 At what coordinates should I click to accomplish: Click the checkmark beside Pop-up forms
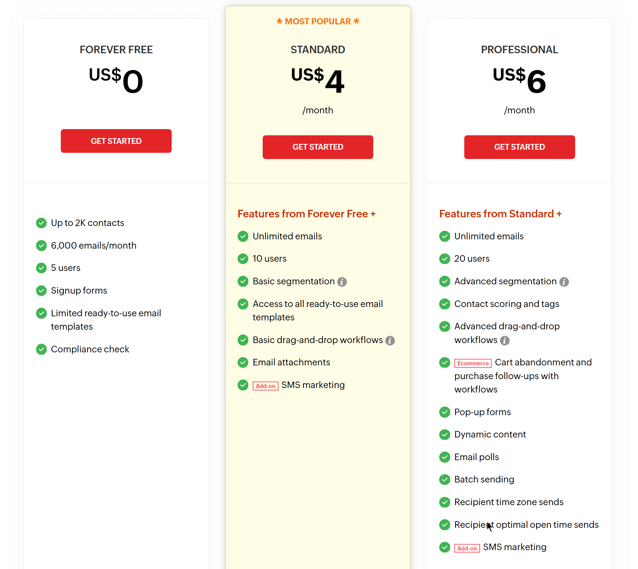tap(444, 412)
